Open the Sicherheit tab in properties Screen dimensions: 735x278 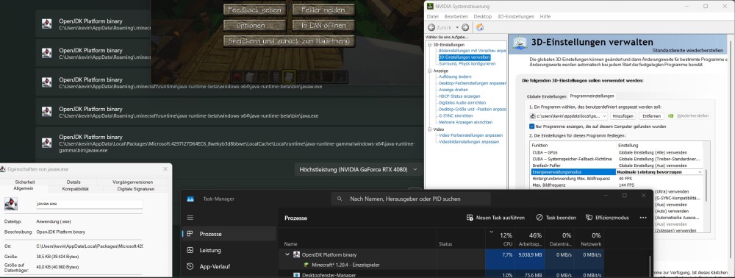point(25,182)
